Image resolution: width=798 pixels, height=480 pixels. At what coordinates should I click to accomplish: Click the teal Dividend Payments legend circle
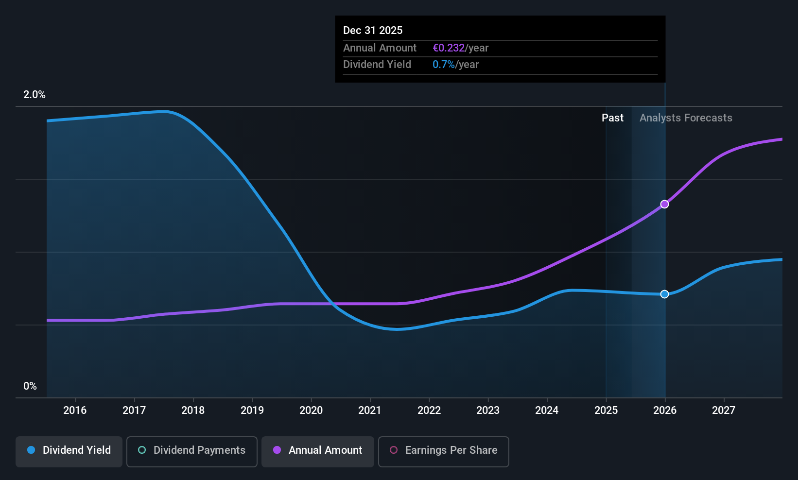pyautogui.click(x=142, y=450)
